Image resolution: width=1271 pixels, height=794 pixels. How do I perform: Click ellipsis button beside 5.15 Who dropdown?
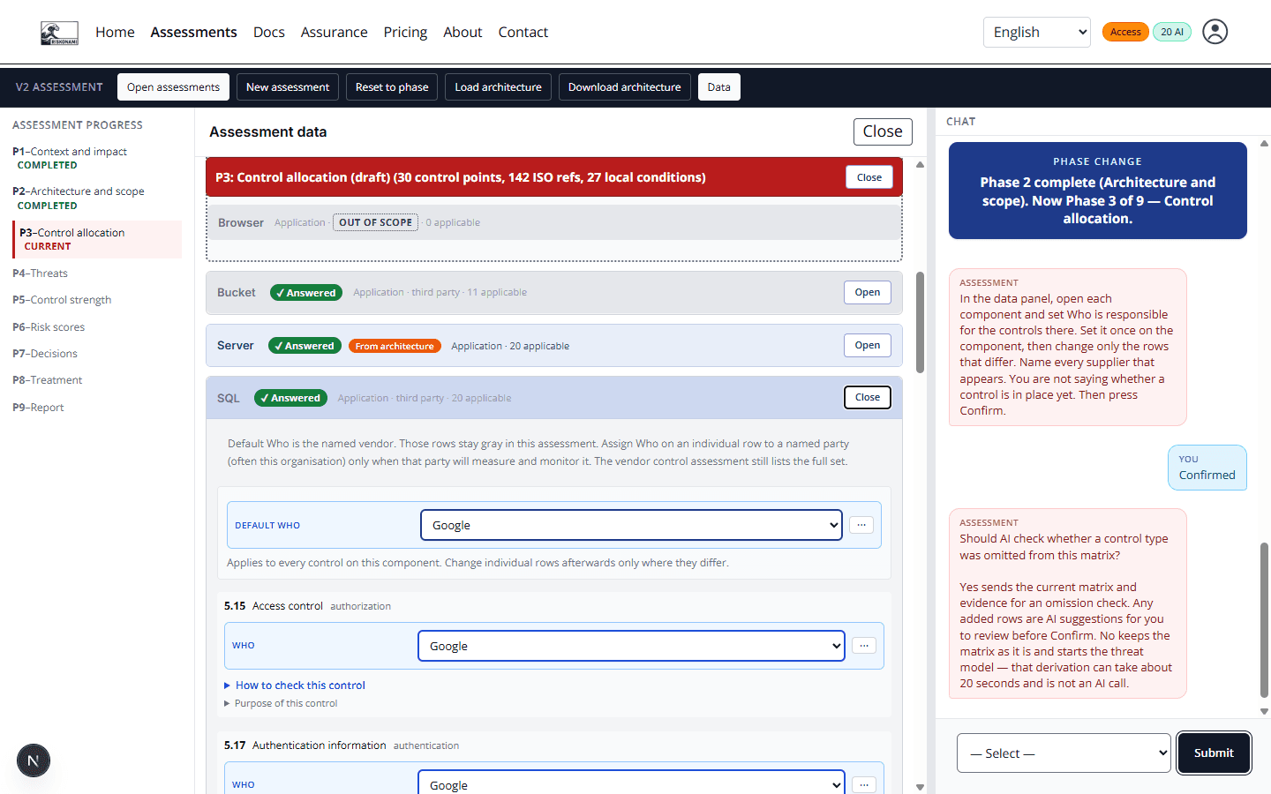864,646
